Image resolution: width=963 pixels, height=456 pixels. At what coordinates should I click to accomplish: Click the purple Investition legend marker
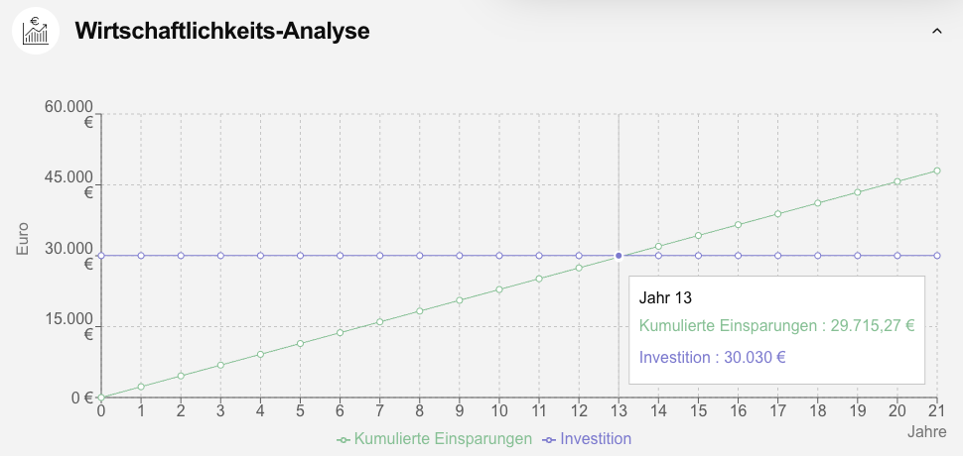click(x=549, y=439)
